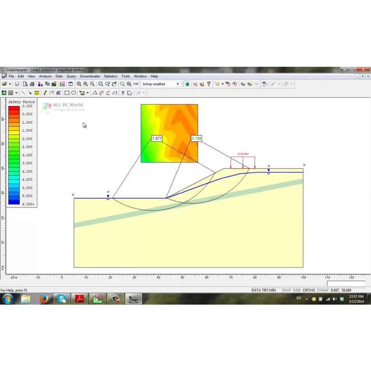Click the Zoom Out magnifier
Viewport: 371px width, 371px height.
coord(92,84)
